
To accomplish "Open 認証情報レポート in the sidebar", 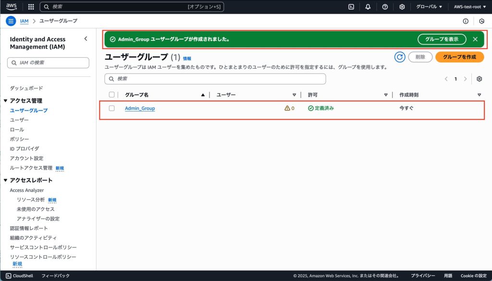I will (29, 228).
